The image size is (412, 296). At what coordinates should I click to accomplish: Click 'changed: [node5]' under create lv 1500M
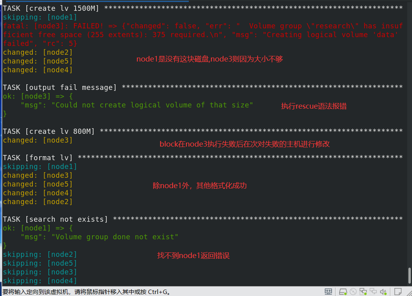tap(38, 61)
